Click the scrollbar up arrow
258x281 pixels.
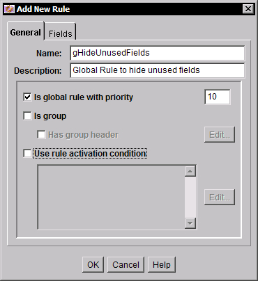pos(190,171)
